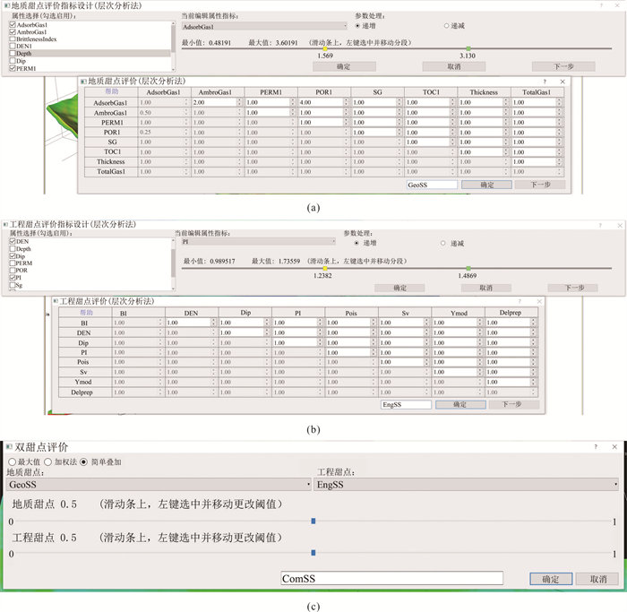Image resolution: width=627 pixels, height=612 pixels.
Task: Click the 帮助 corner cell in engineering table
Action: pos(86,313)
